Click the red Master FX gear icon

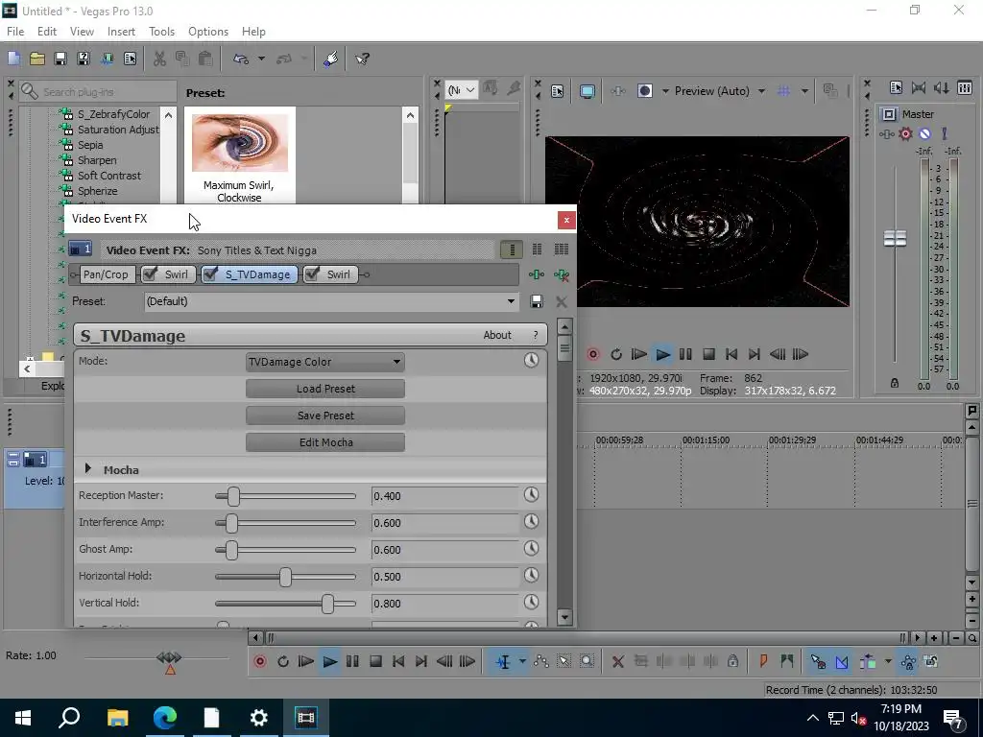906,133
